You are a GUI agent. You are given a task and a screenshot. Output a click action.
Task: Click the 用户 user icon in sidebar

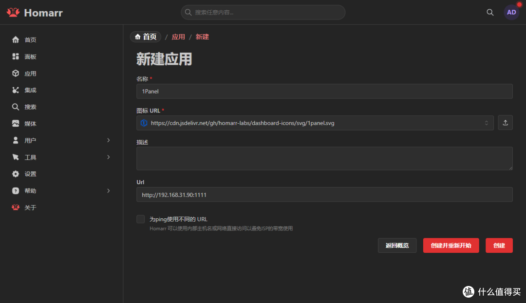point(16,140)
